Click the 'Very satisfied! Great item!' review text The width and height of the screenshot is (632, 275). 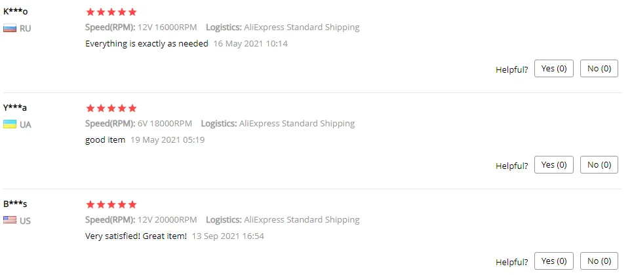(136, 236)
